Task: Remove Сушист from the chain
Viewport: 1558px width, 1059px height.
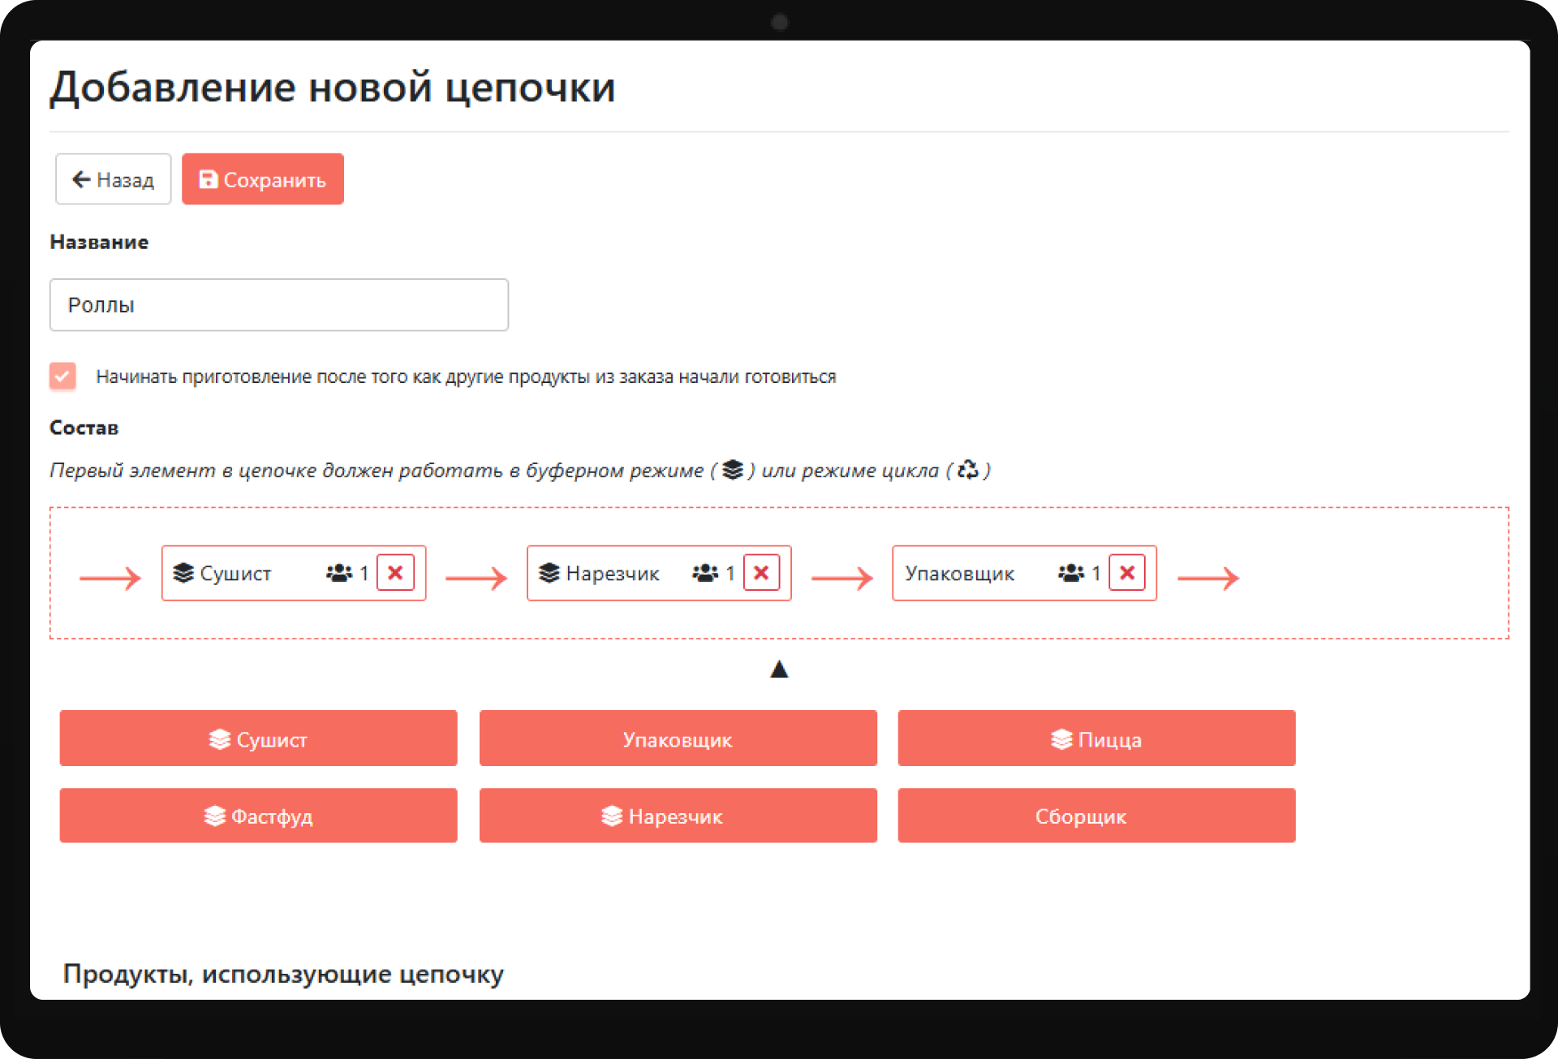Action: (395, 573)
